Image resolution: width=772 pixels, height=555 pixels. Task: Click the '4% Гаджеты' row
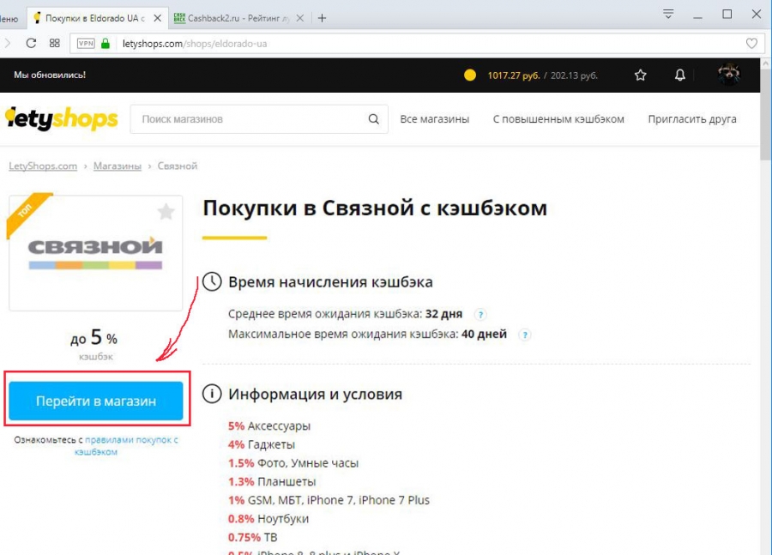pos(262,444)
